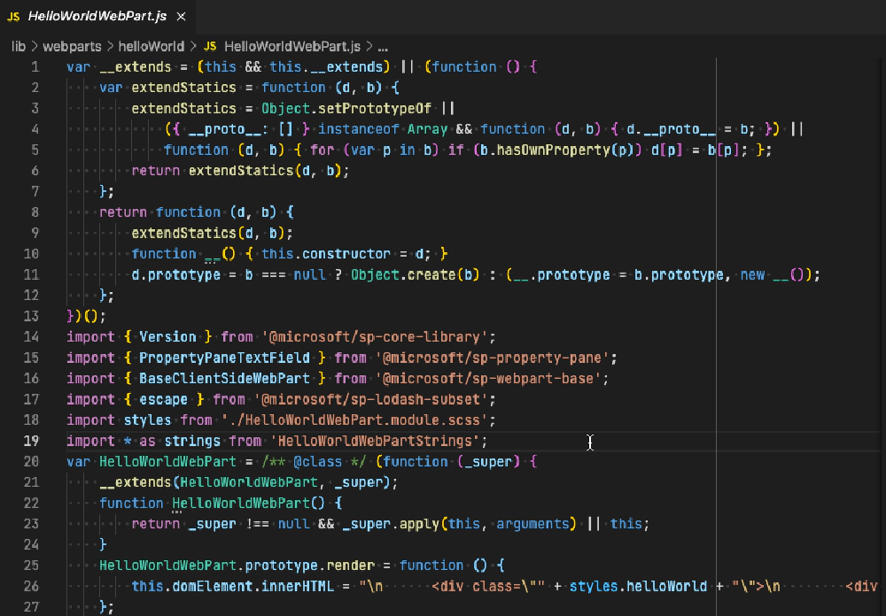Click 'Object.setPrototypeOf' on line 3
The width and height of the screenshot is (886, 616).
[346, 108]
